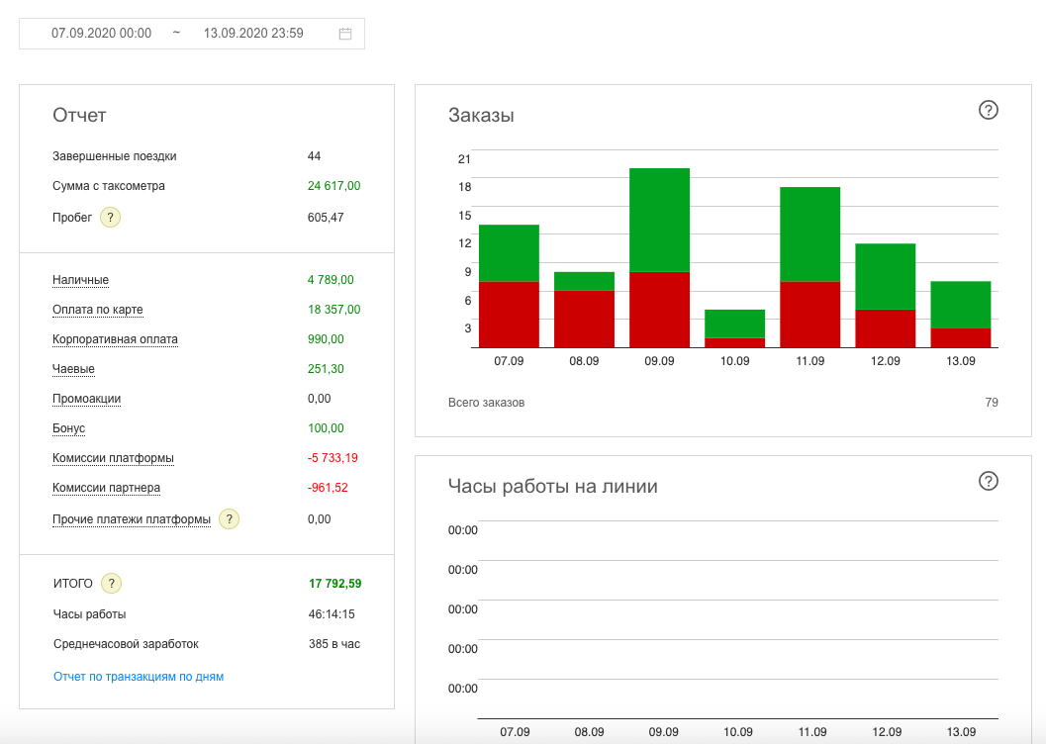1046x744 pixels.
Task: Click Оплата по карте value 18 357,00
Action: (333, 310)
